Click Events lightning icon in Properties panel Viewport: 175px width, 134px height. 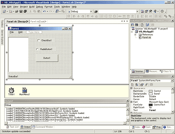tap(146, 85)
